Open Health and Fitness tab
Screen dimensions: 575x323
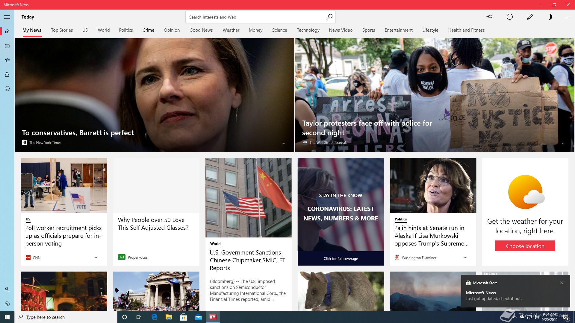pos(466,30)
